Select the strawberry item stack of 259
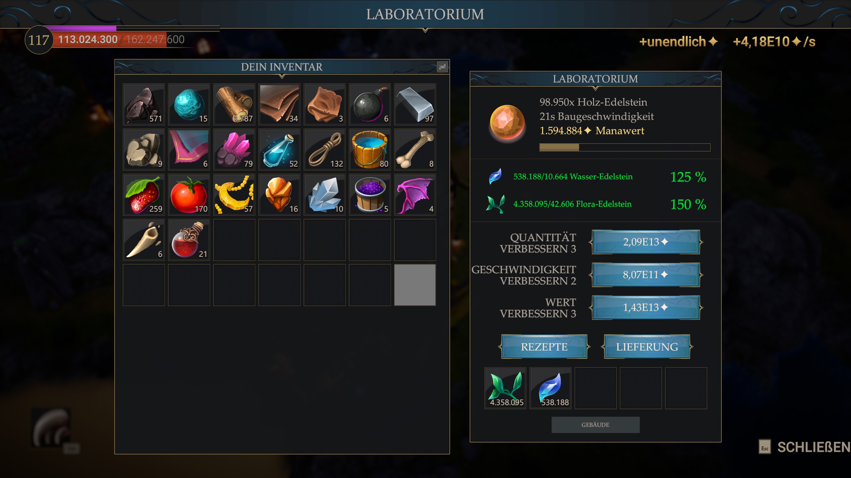The width and height of the screenshot is (851, 478). 144,195
